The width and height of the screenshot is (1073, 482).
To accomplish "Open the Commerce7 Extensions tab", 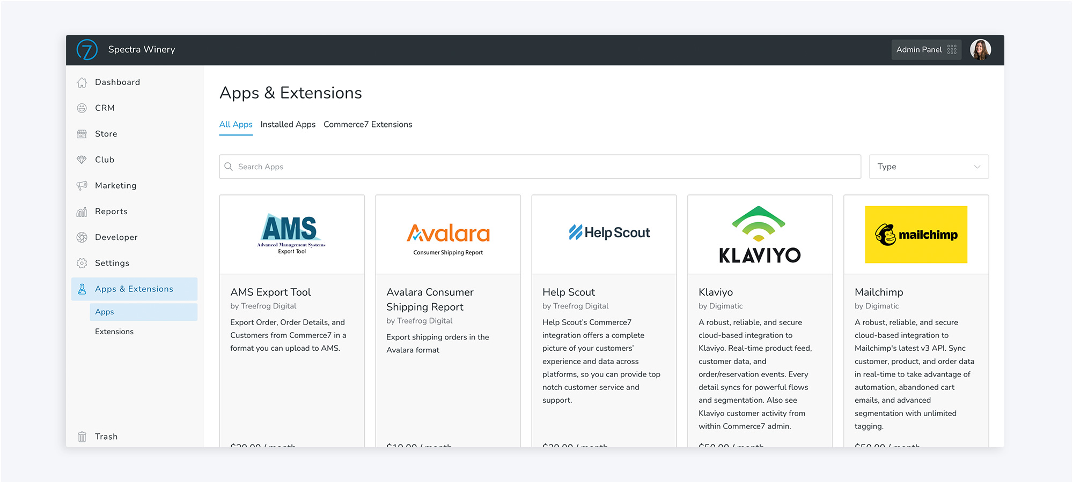I will (x=368, y=124).
